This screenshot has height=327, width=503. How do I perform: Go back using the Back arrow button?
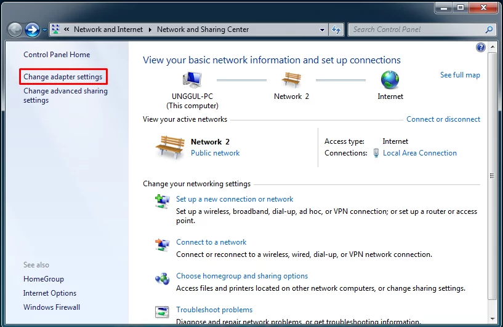tap(15, 30)
